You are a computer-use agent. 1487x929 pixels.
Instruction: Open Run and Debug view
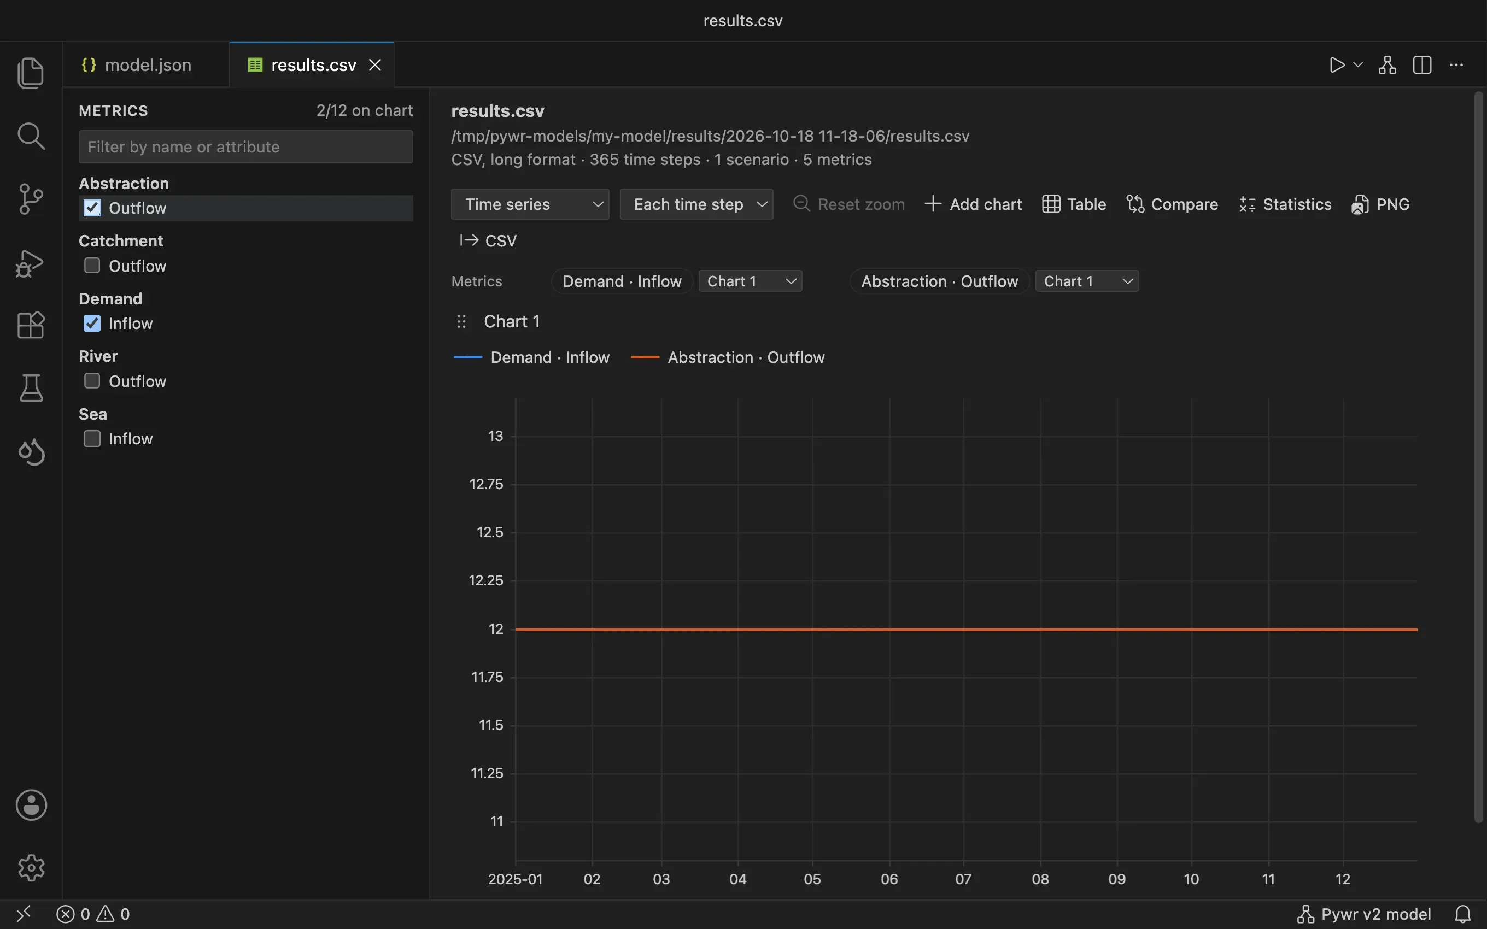tap(31, 263)
